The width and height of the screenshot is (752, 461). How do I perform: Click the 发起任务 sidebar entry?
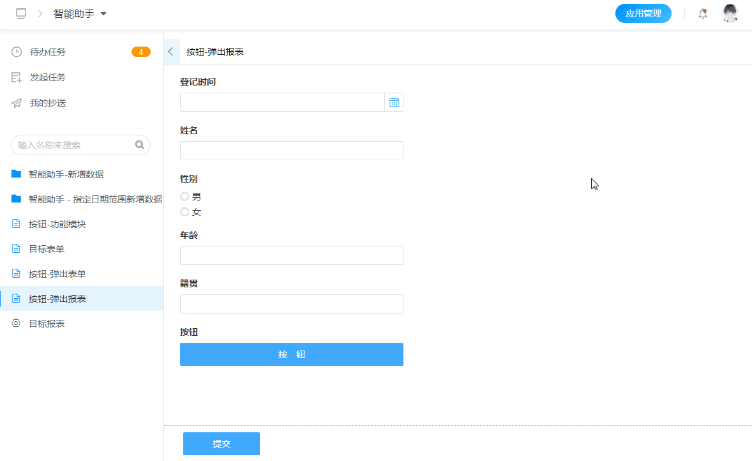[x=48, y=77]
